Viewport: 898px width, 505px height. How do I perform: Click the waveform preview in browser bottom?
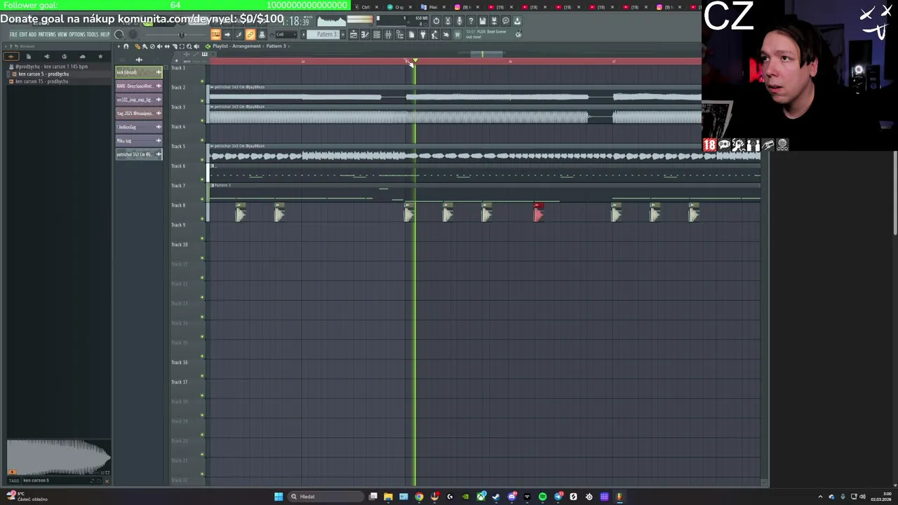(59, 457)
